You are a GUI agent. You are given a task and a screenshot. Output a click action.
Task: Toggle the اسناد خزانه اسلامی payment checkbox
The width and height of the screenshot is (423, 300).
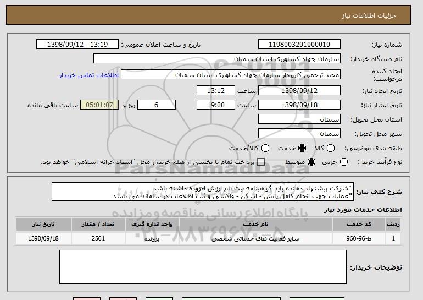[x=261, y=162]
